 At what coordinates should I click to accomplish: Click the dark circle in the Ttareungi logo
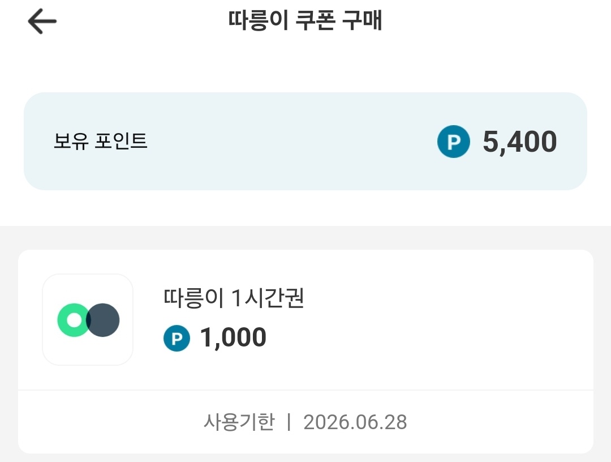(104, 319)
